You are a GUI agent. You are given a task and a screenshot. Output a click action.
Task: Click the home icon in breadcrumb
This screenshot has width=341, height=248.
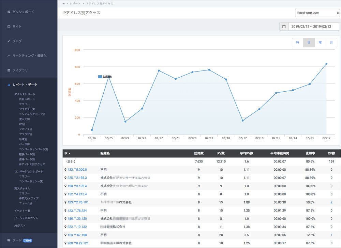(x=63, y=3)
